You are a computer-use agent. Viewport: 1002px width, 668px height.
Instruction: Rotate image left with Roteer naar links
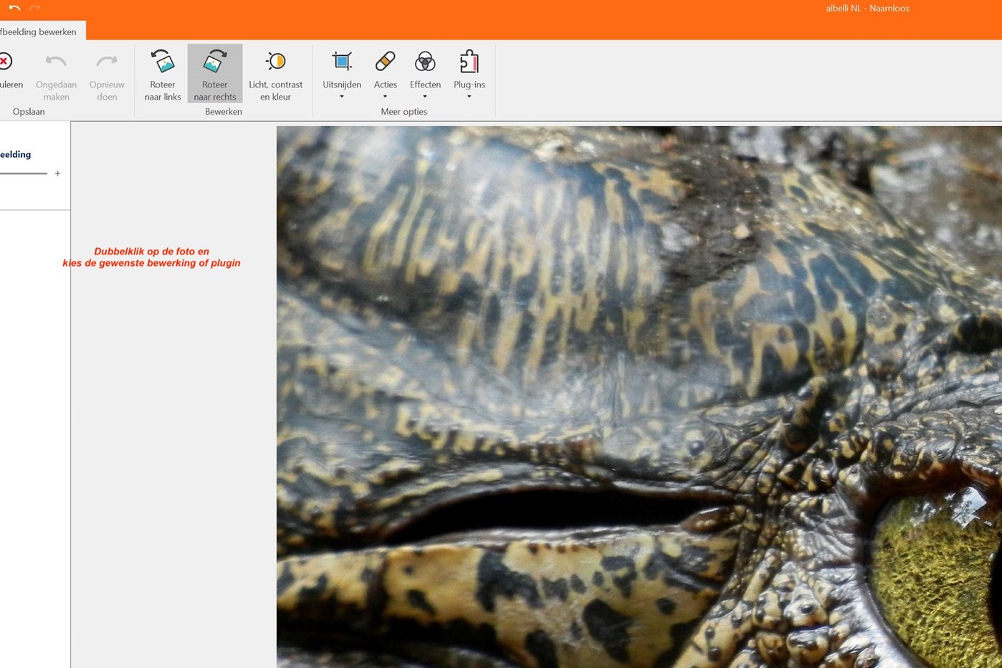(x=163, y=62)
